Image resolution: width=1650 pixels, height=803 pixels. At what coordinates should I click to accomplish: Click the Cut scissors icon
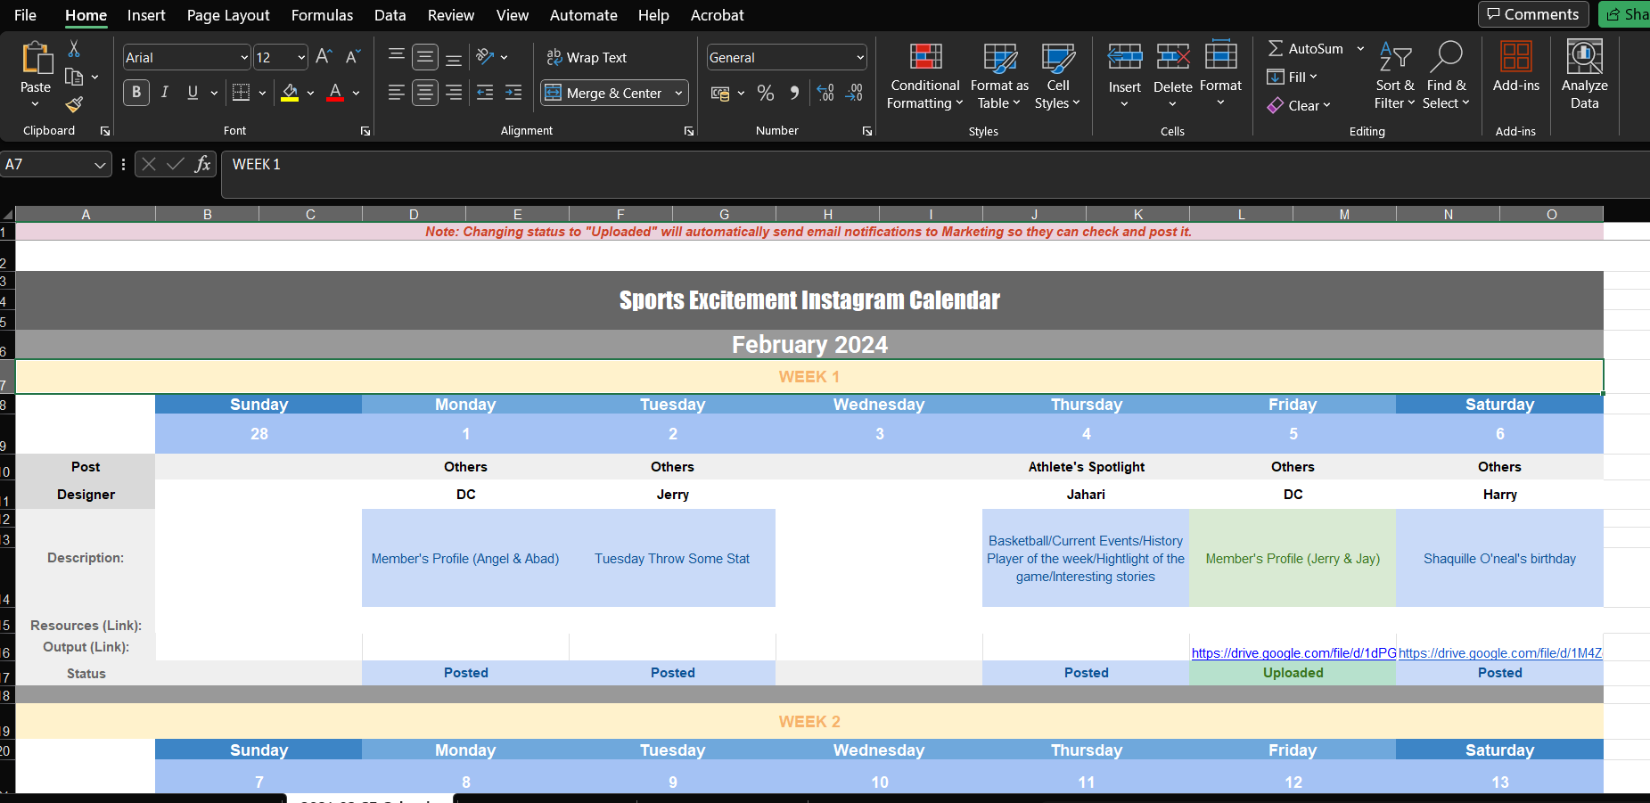[x=74, y=49]
